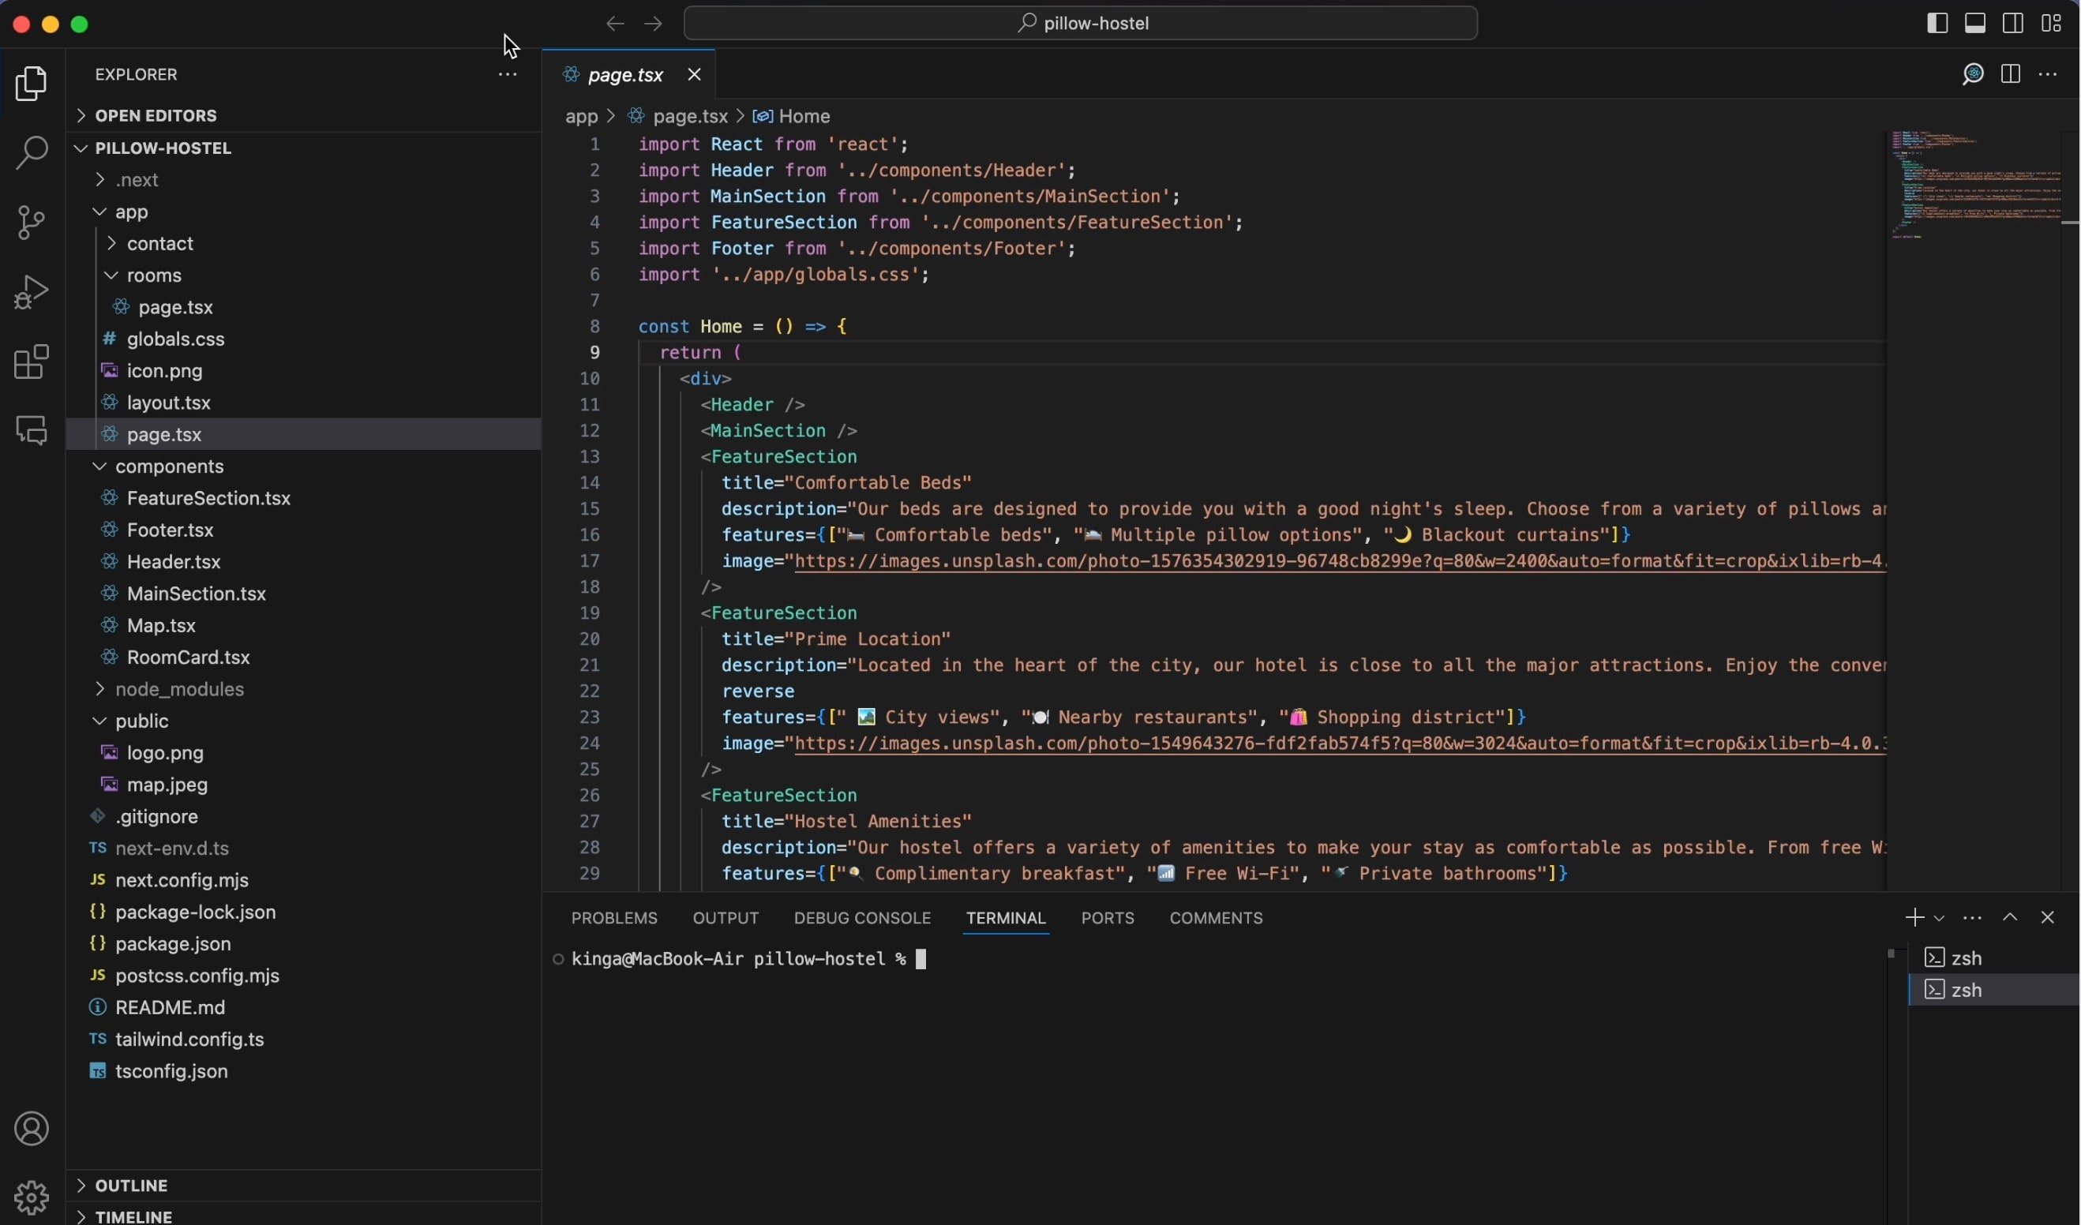This screenshot has width=2081, height=1225.
Task: Switch to the Problems tab
Action: pos(614,918)
